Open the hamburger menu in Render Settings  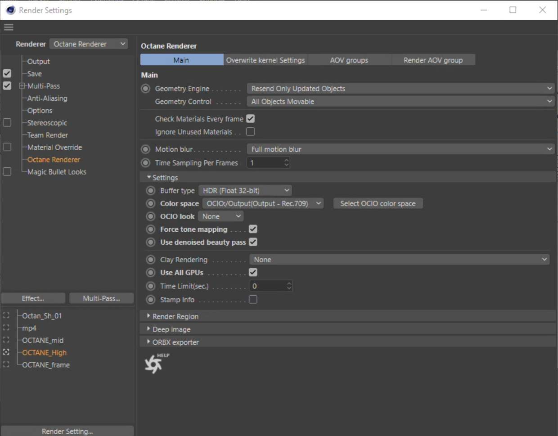[x=9, y=27]
